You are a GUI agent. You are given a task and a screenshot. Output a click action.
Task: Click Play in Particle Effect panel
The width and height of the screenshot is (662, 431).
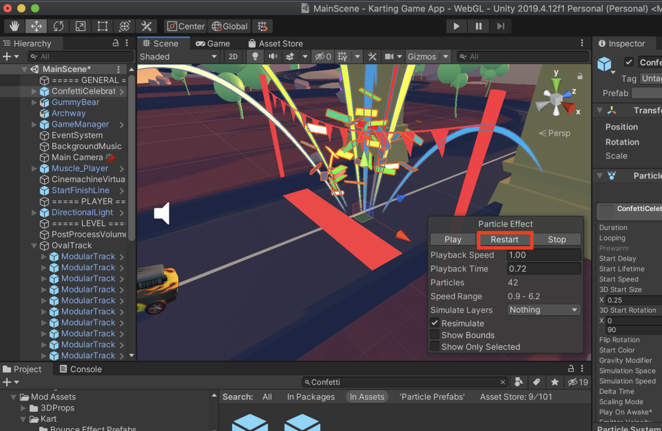pyautogui.click(x=453, y=239)
